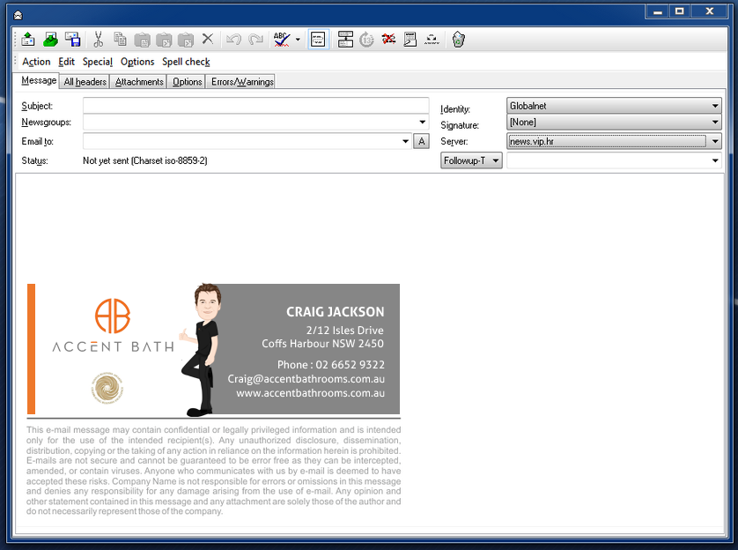Switch to the All headers tab
738x550 pixels.
point(85,81)
